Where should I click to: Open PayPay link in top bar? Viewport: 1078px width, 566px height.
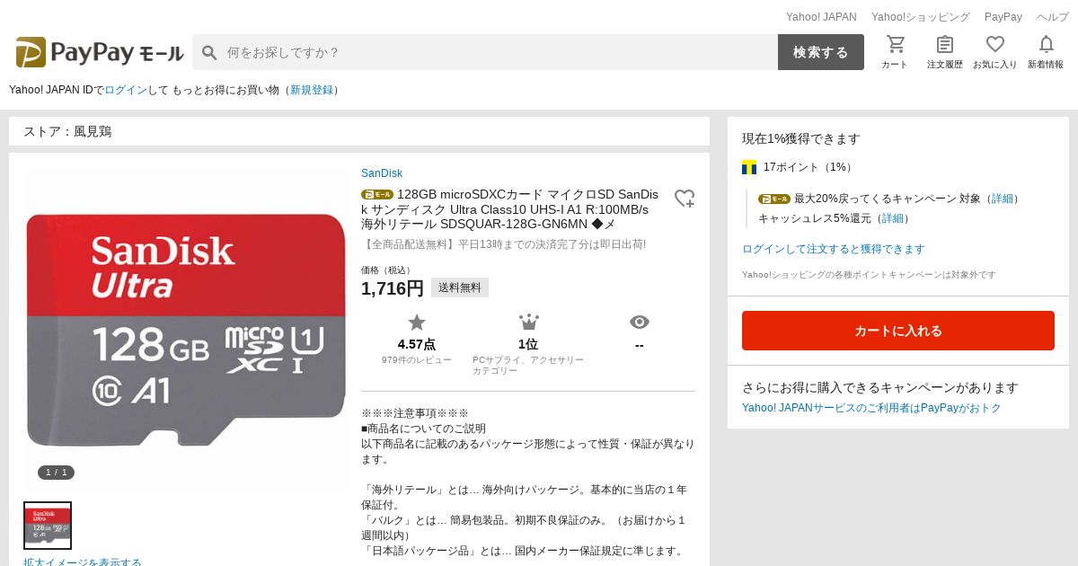click(x=1003, y=17)
